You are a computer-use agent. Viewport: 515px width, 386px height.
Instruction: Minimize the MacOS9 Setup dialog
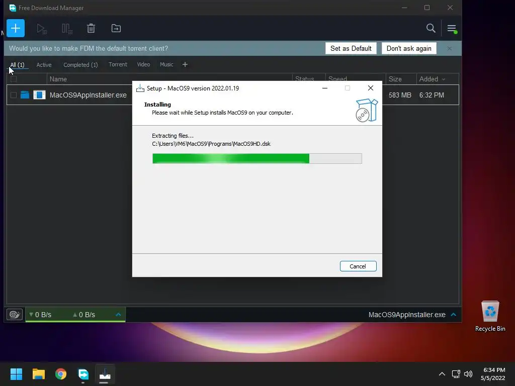325,88
